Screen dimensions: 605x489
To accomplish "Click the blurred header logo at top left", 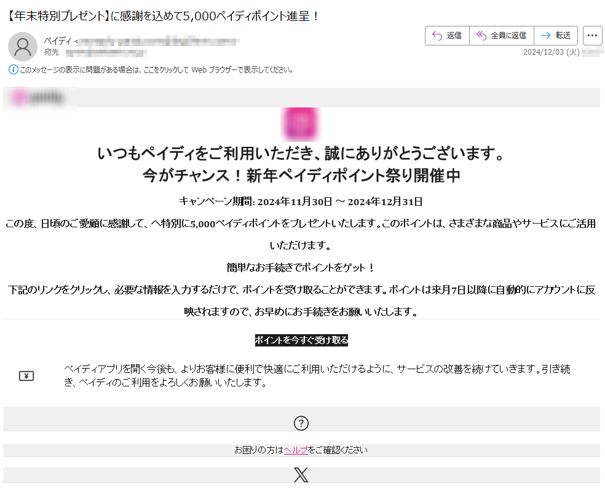I will tap(39, 98).
